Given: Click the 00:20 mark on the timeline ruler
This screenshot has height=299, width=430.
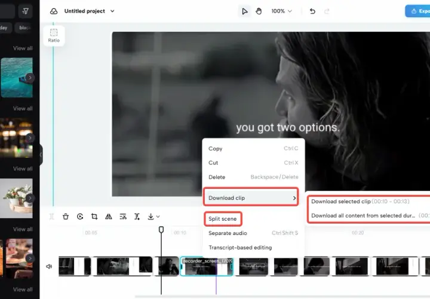Looking at the screenshot, I should point(358,233).
